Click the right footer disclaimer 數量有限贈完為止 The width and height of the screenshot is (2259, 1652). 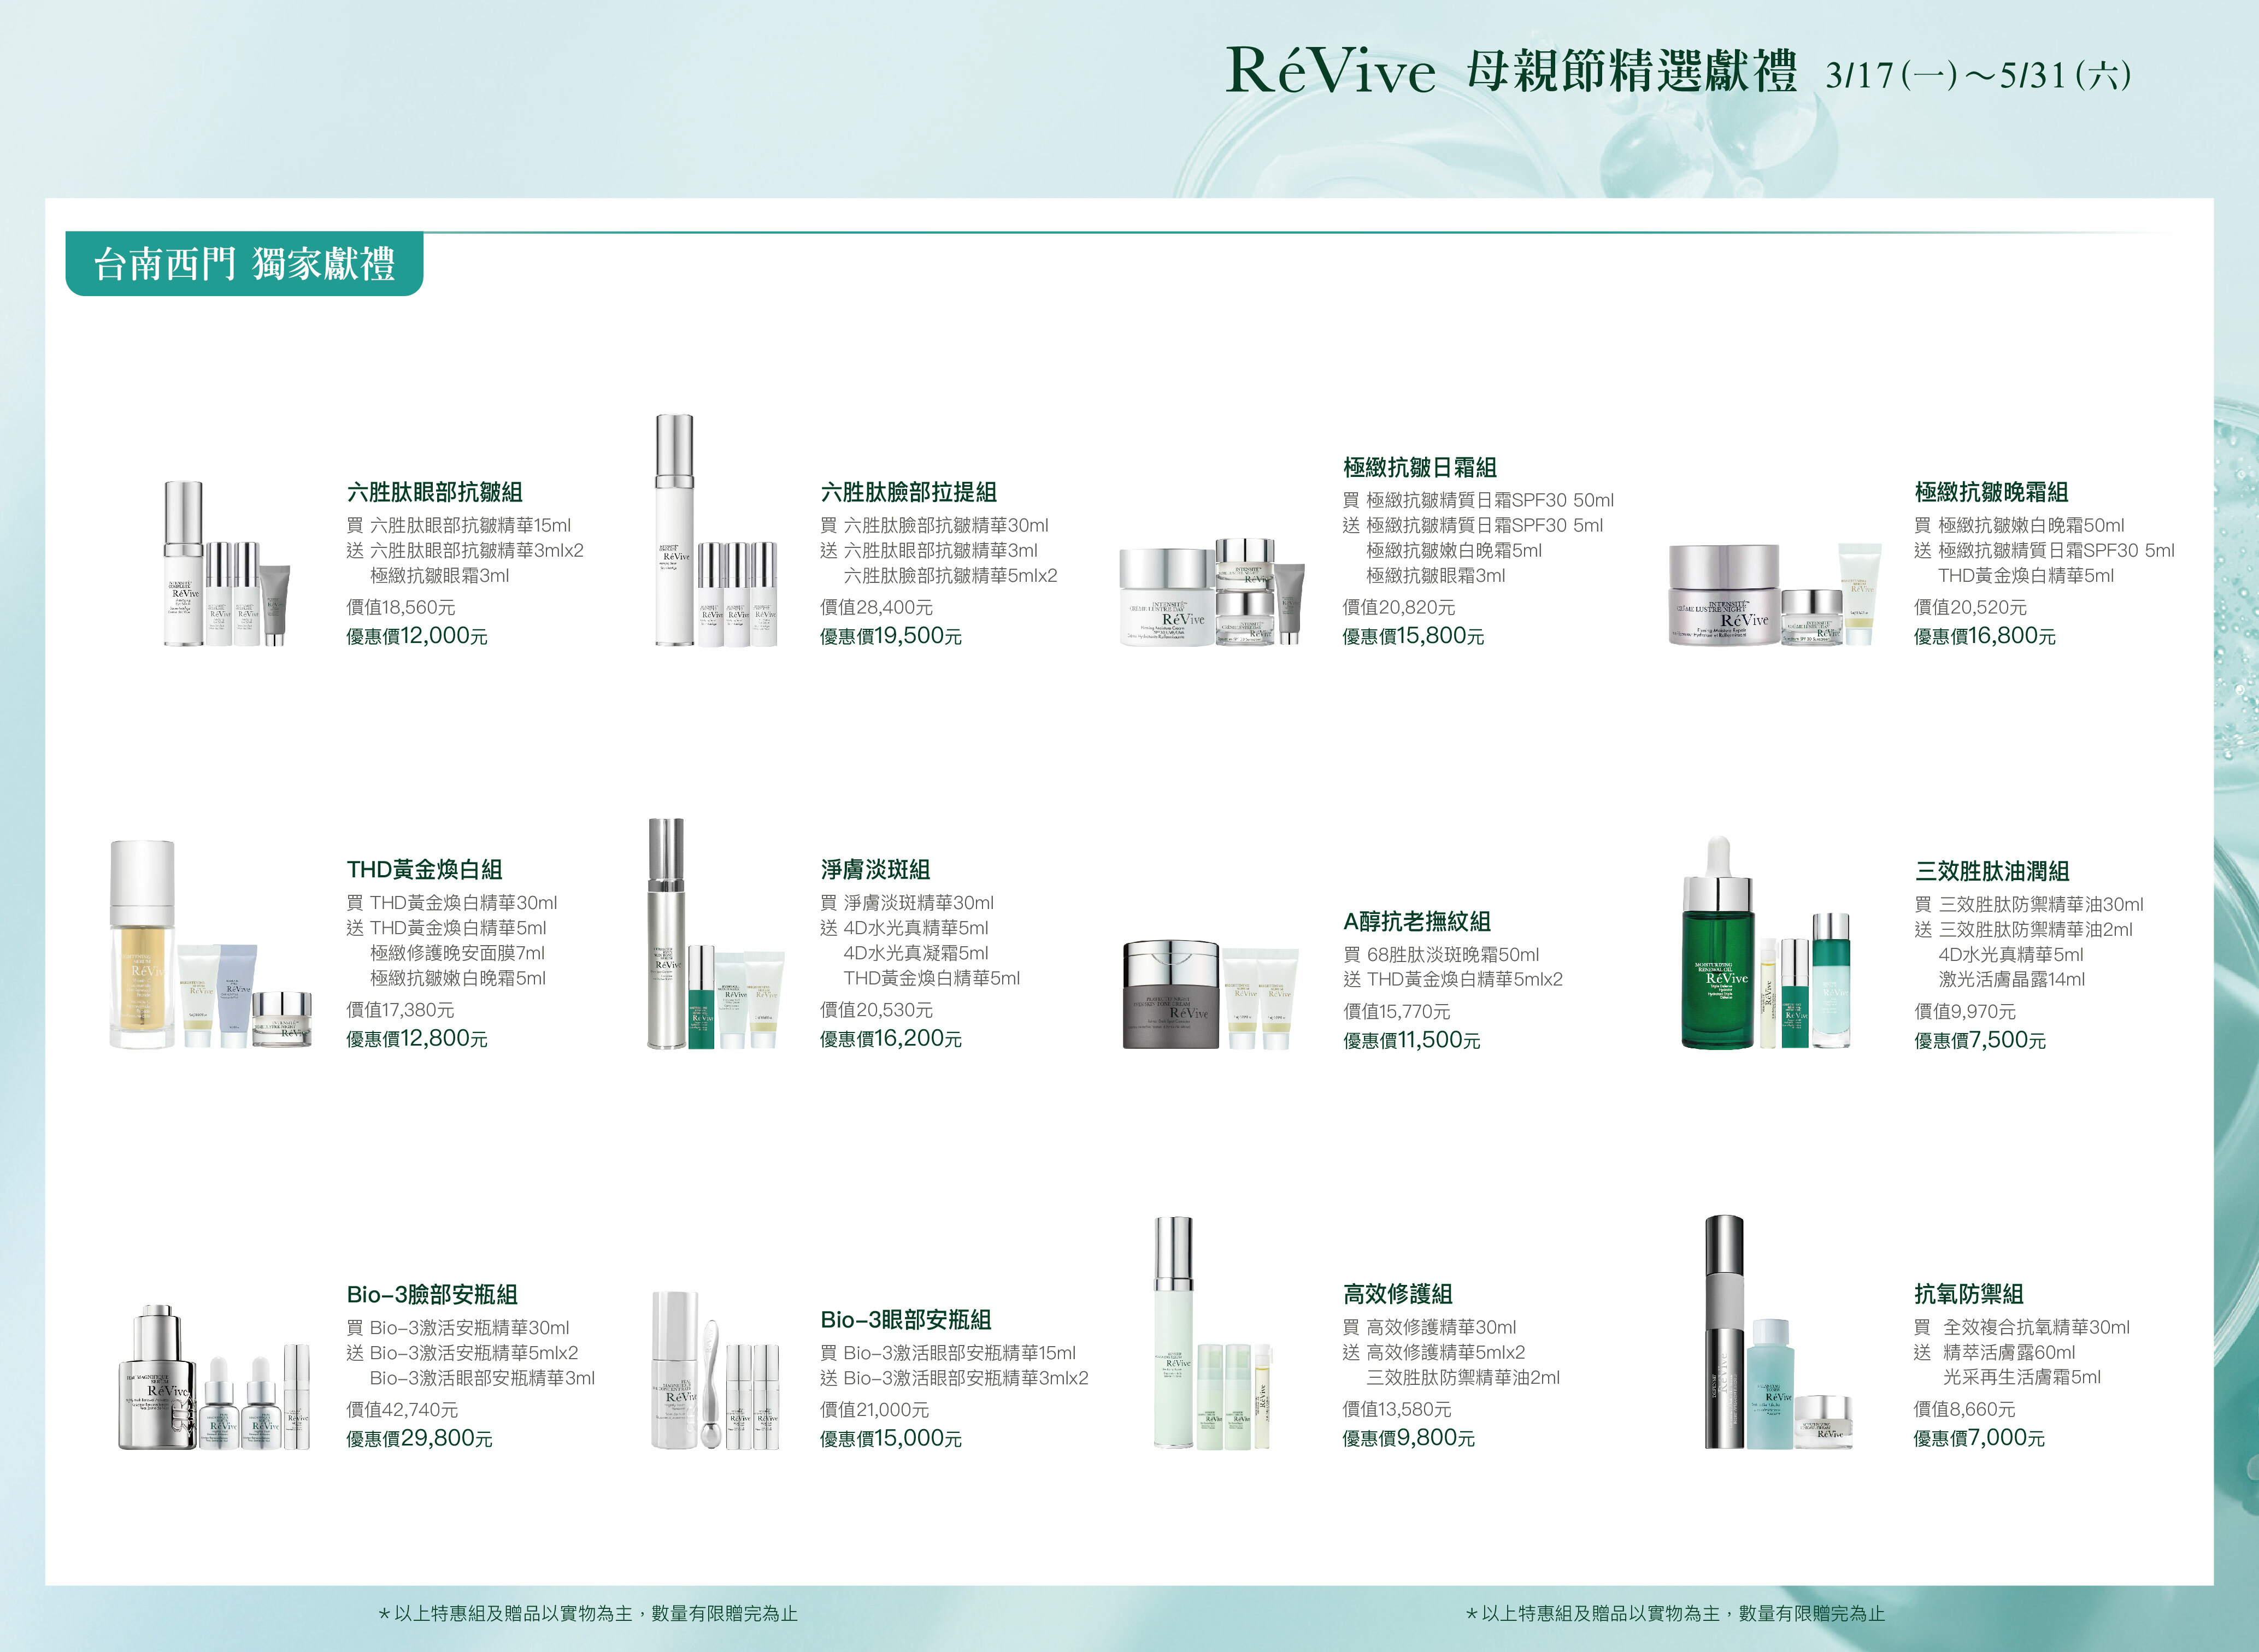(1812, 1614)
